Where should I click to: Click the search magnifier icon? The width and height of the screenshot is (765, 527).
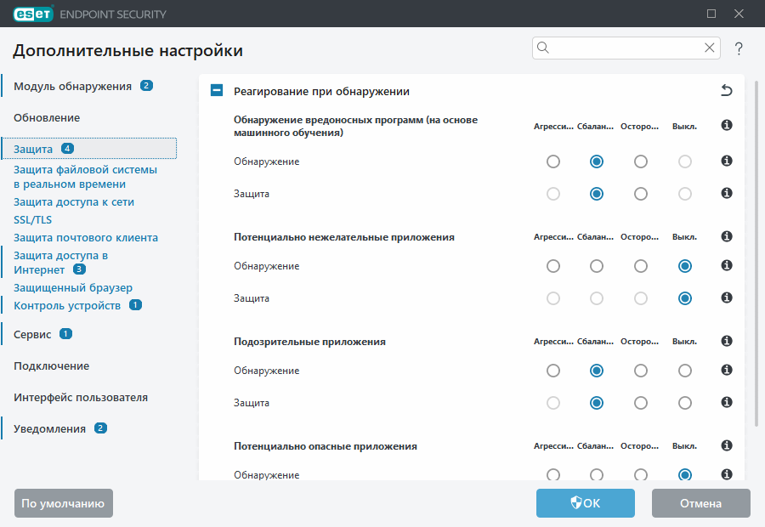click(542, 48)
